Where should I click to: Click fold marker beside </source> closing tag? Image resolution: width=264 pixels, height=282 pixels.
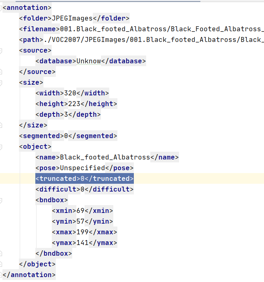click(x=1, y=72)
